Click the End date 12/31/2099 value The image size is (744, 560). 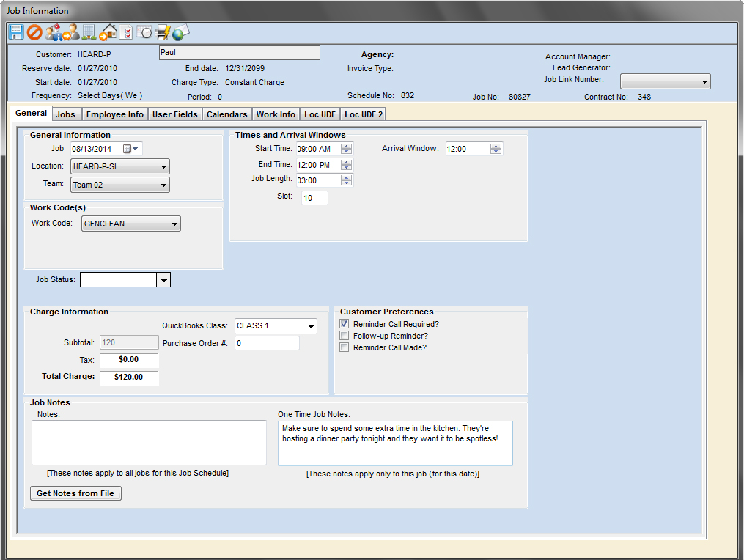(x=245, y=68)
